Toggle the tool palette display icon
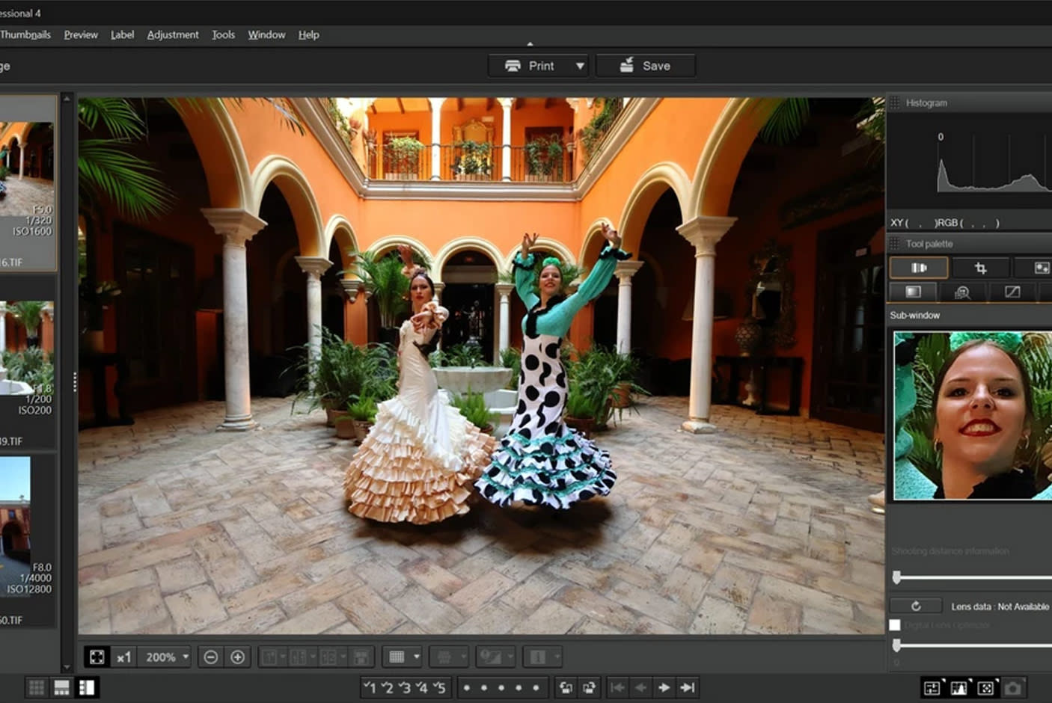 (x=932, y=688)
